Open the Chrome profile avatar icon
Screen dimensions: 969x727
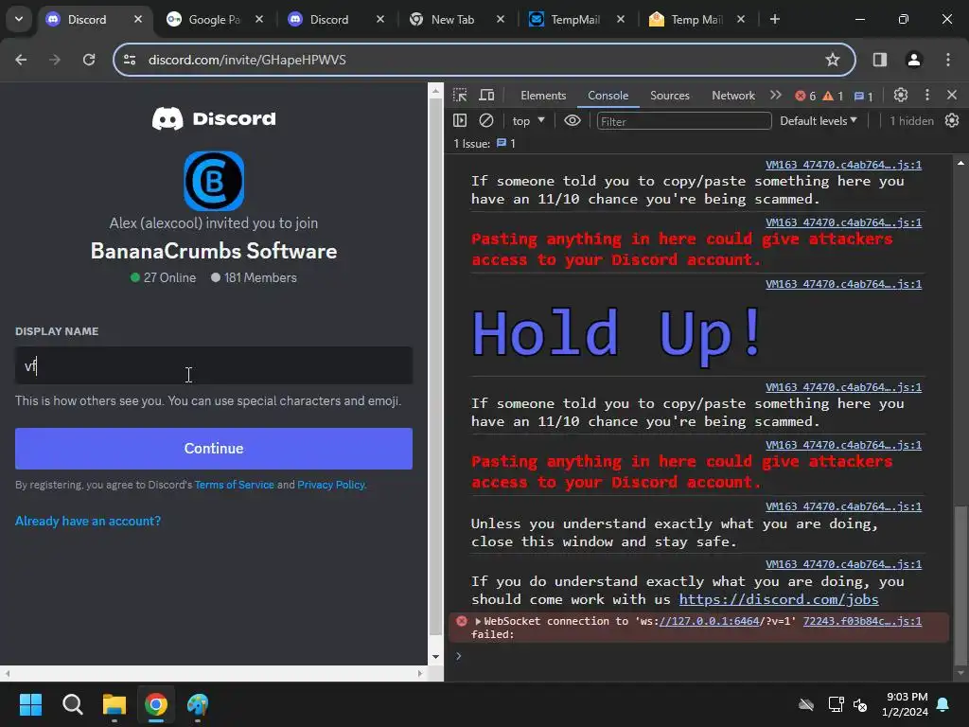tap(913, 60)
